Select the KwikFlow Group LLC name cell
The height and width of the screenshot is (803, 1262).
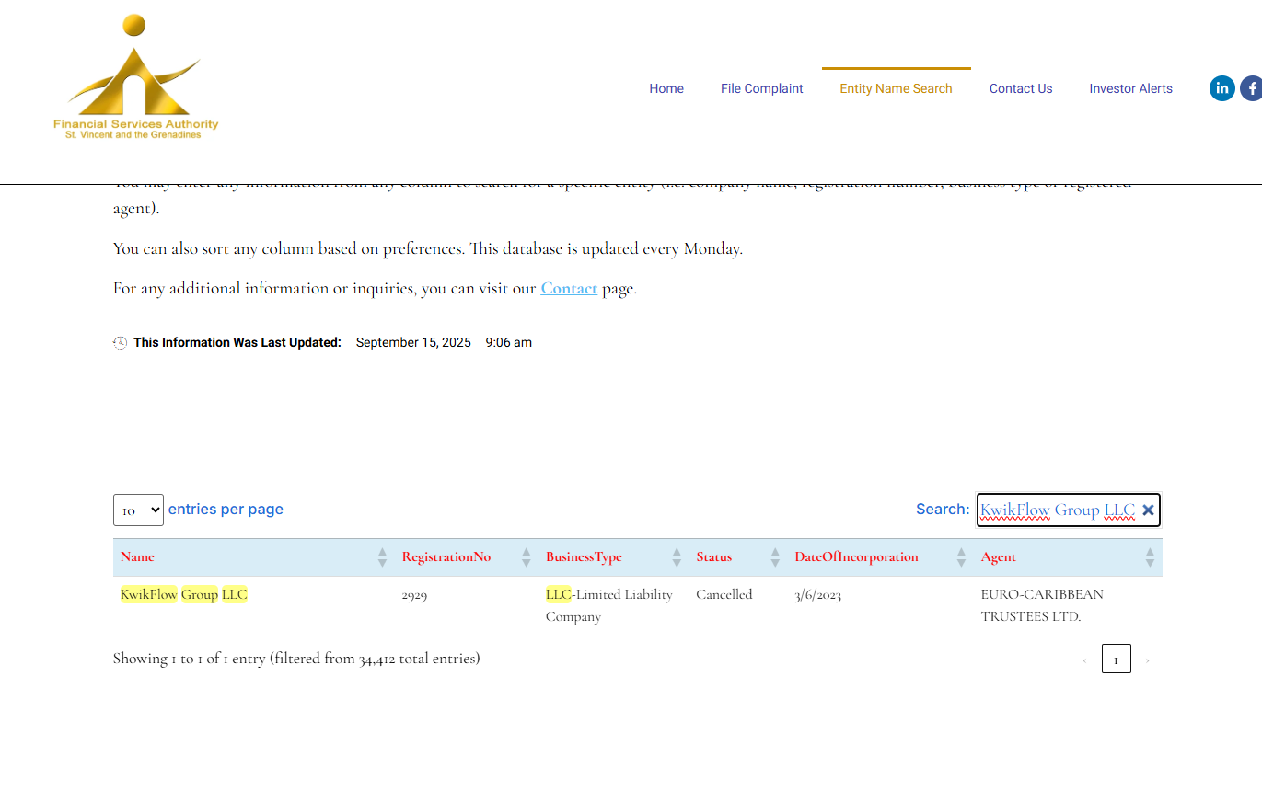pyautogui.click(x=184, y=594)
